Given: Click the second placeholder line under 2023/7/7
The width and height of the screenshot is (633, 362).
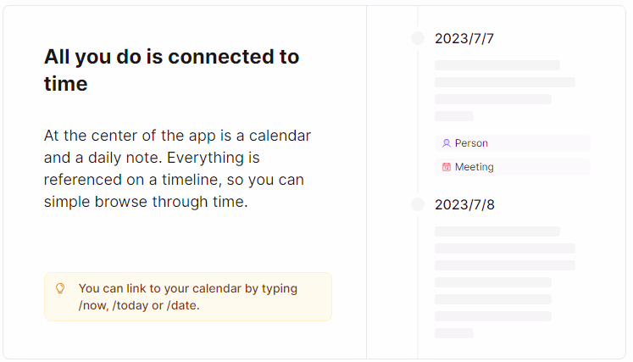Looking at the screenshot, I should coord(504,82).
